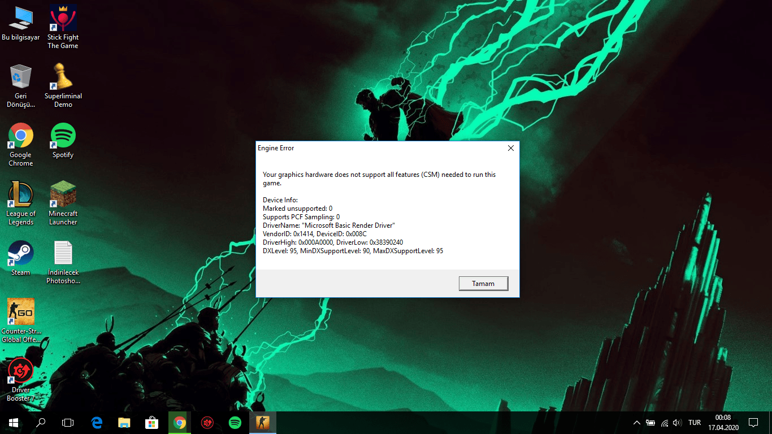772x434 pixels.
Task: Select the İndirilecek Photoshop text file
Action: click(63, 262)
